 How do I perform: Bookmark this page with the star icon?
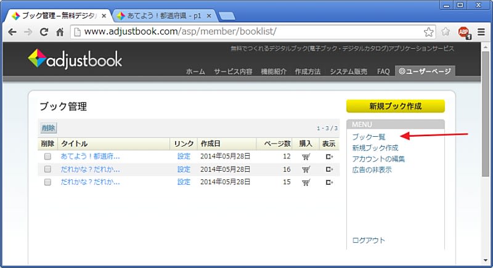coord(429,31)
